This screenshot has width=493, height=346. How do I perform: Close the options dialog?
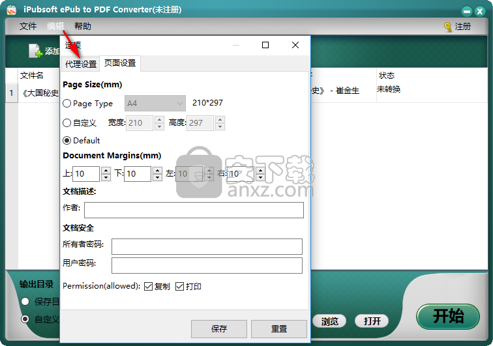tap(295, 45)
